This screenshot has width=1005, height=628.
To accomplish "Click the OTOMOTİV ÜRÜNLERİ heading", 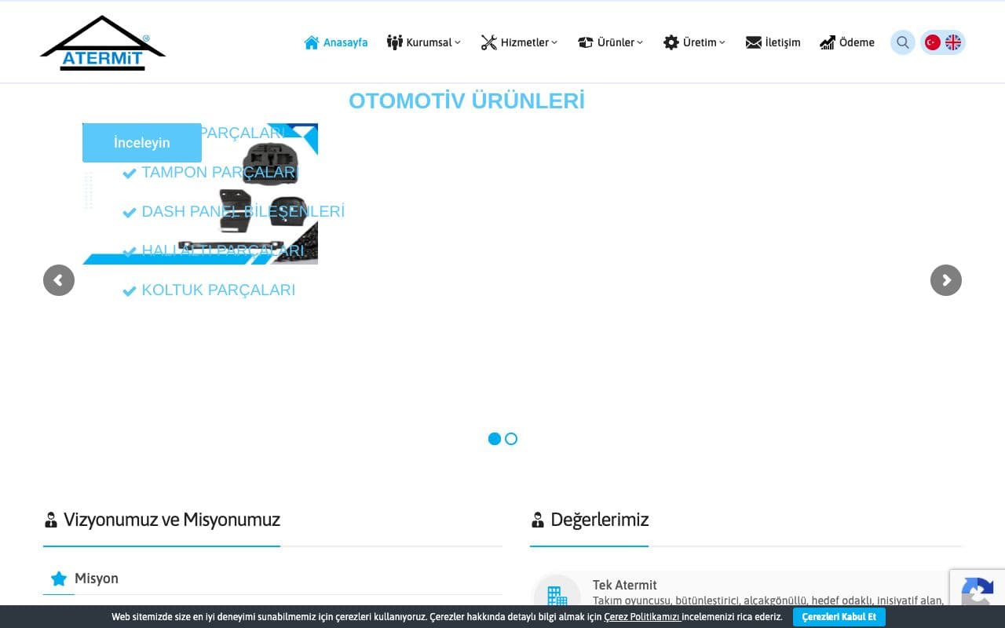I will [466, 101].
